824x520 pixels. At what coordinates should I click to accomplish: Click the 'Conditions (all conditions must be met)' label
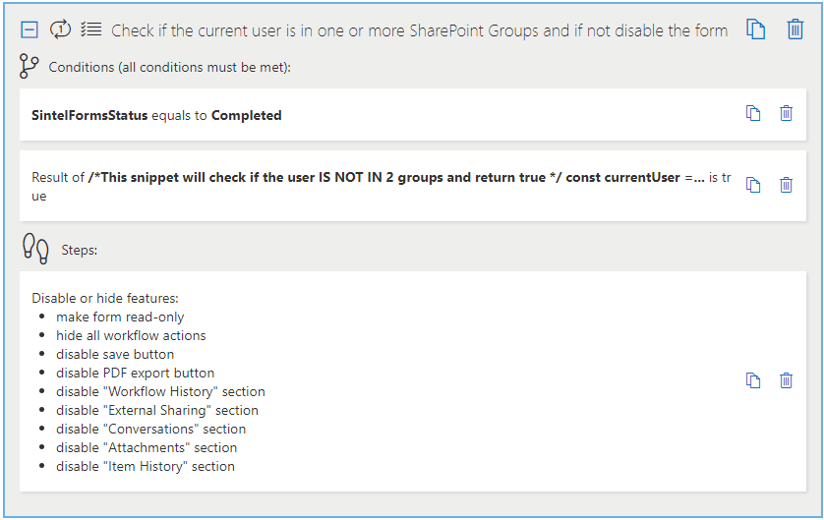point(169,68)
